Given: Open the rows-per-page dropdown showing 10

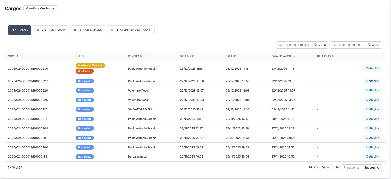Looking at the screenshot, I should [x=326, y=167].
